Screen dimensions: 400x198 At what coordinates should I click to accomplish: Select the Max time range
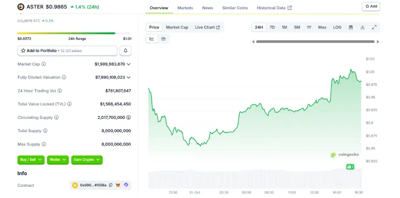pyautogui.click(x=322, y=27)
